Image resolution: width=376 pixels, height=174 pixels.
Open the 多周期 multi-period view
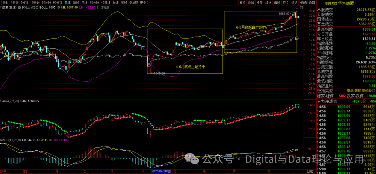tap(134, 3)
